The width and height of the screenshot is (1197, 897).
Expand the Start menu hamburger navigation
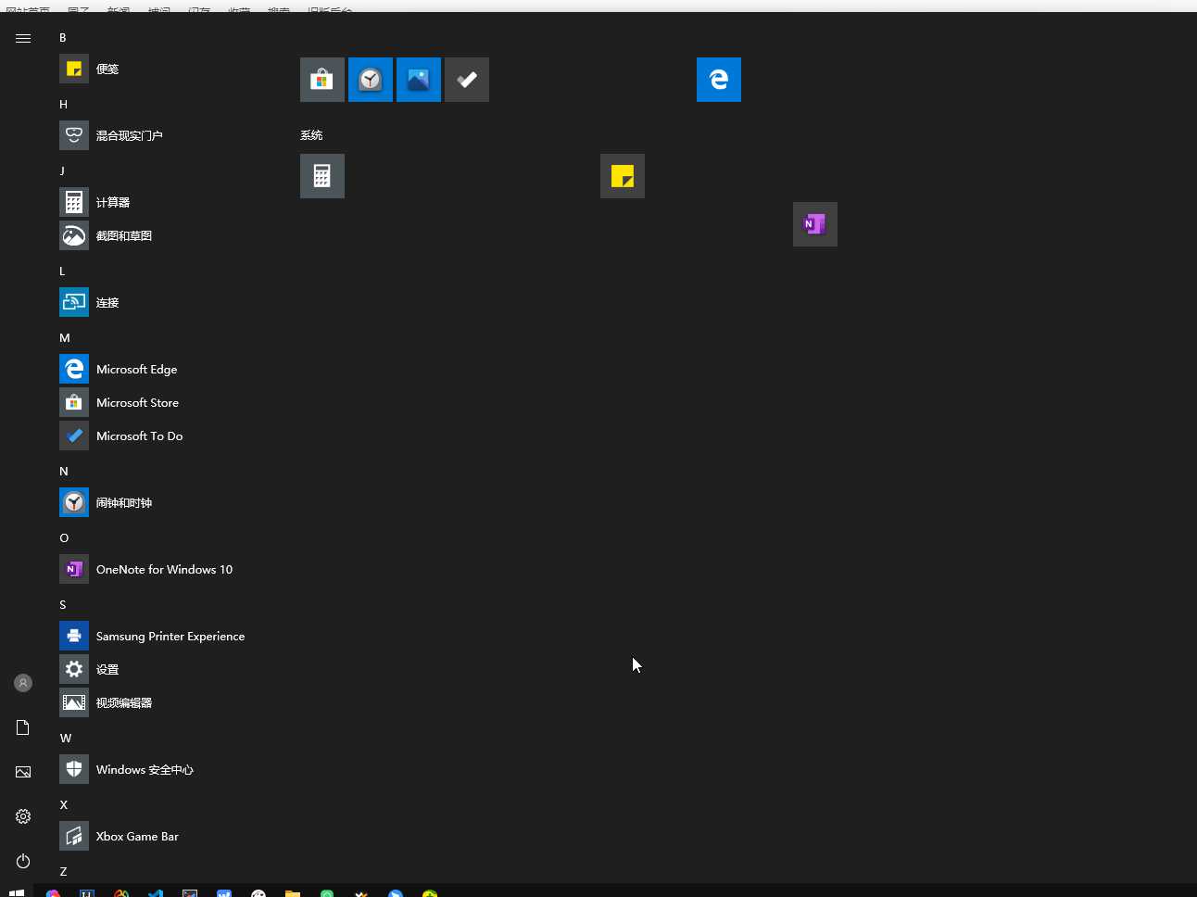pos(23,38)
